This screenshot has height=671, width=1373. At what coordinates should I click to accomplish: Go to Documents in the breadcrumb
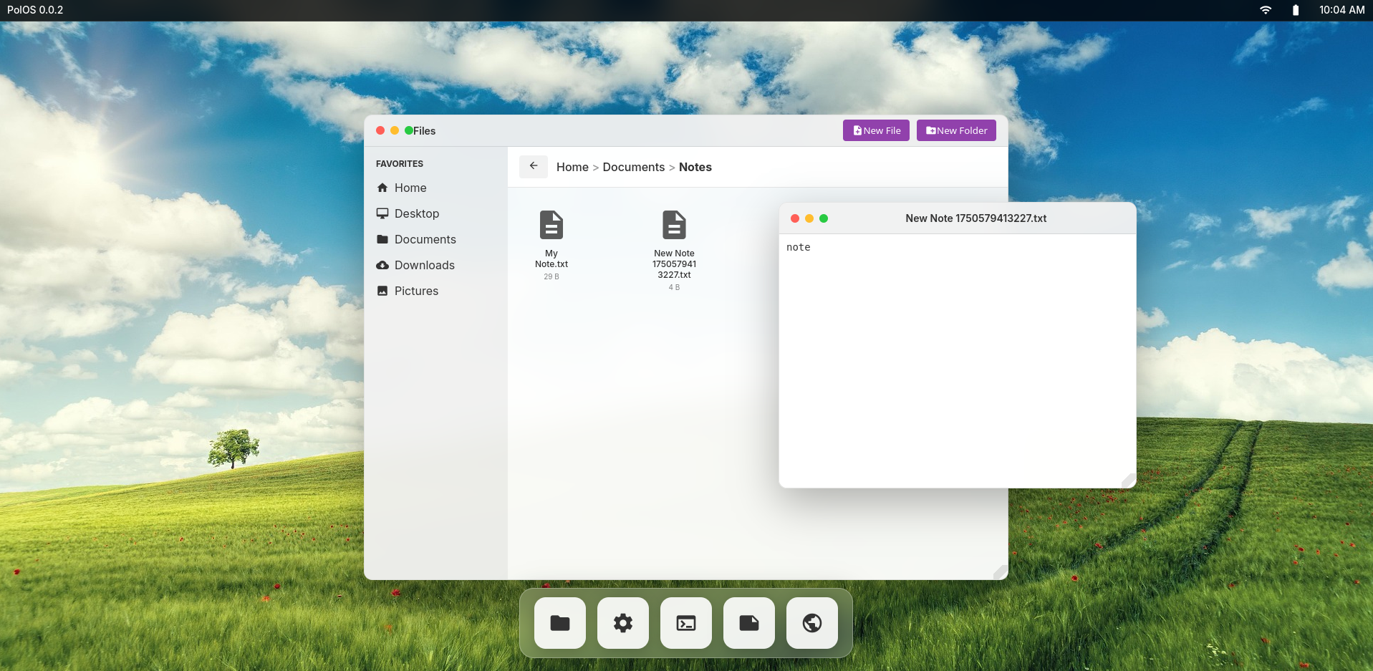[634, 167]
